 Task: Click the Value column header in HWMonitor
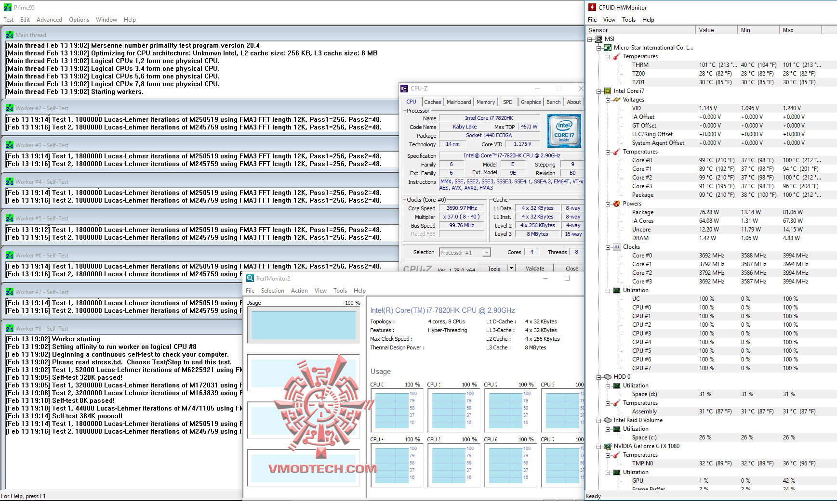[717, 30]
